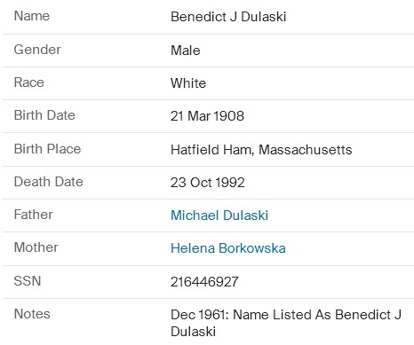Click the SSN label

point(28,281)
